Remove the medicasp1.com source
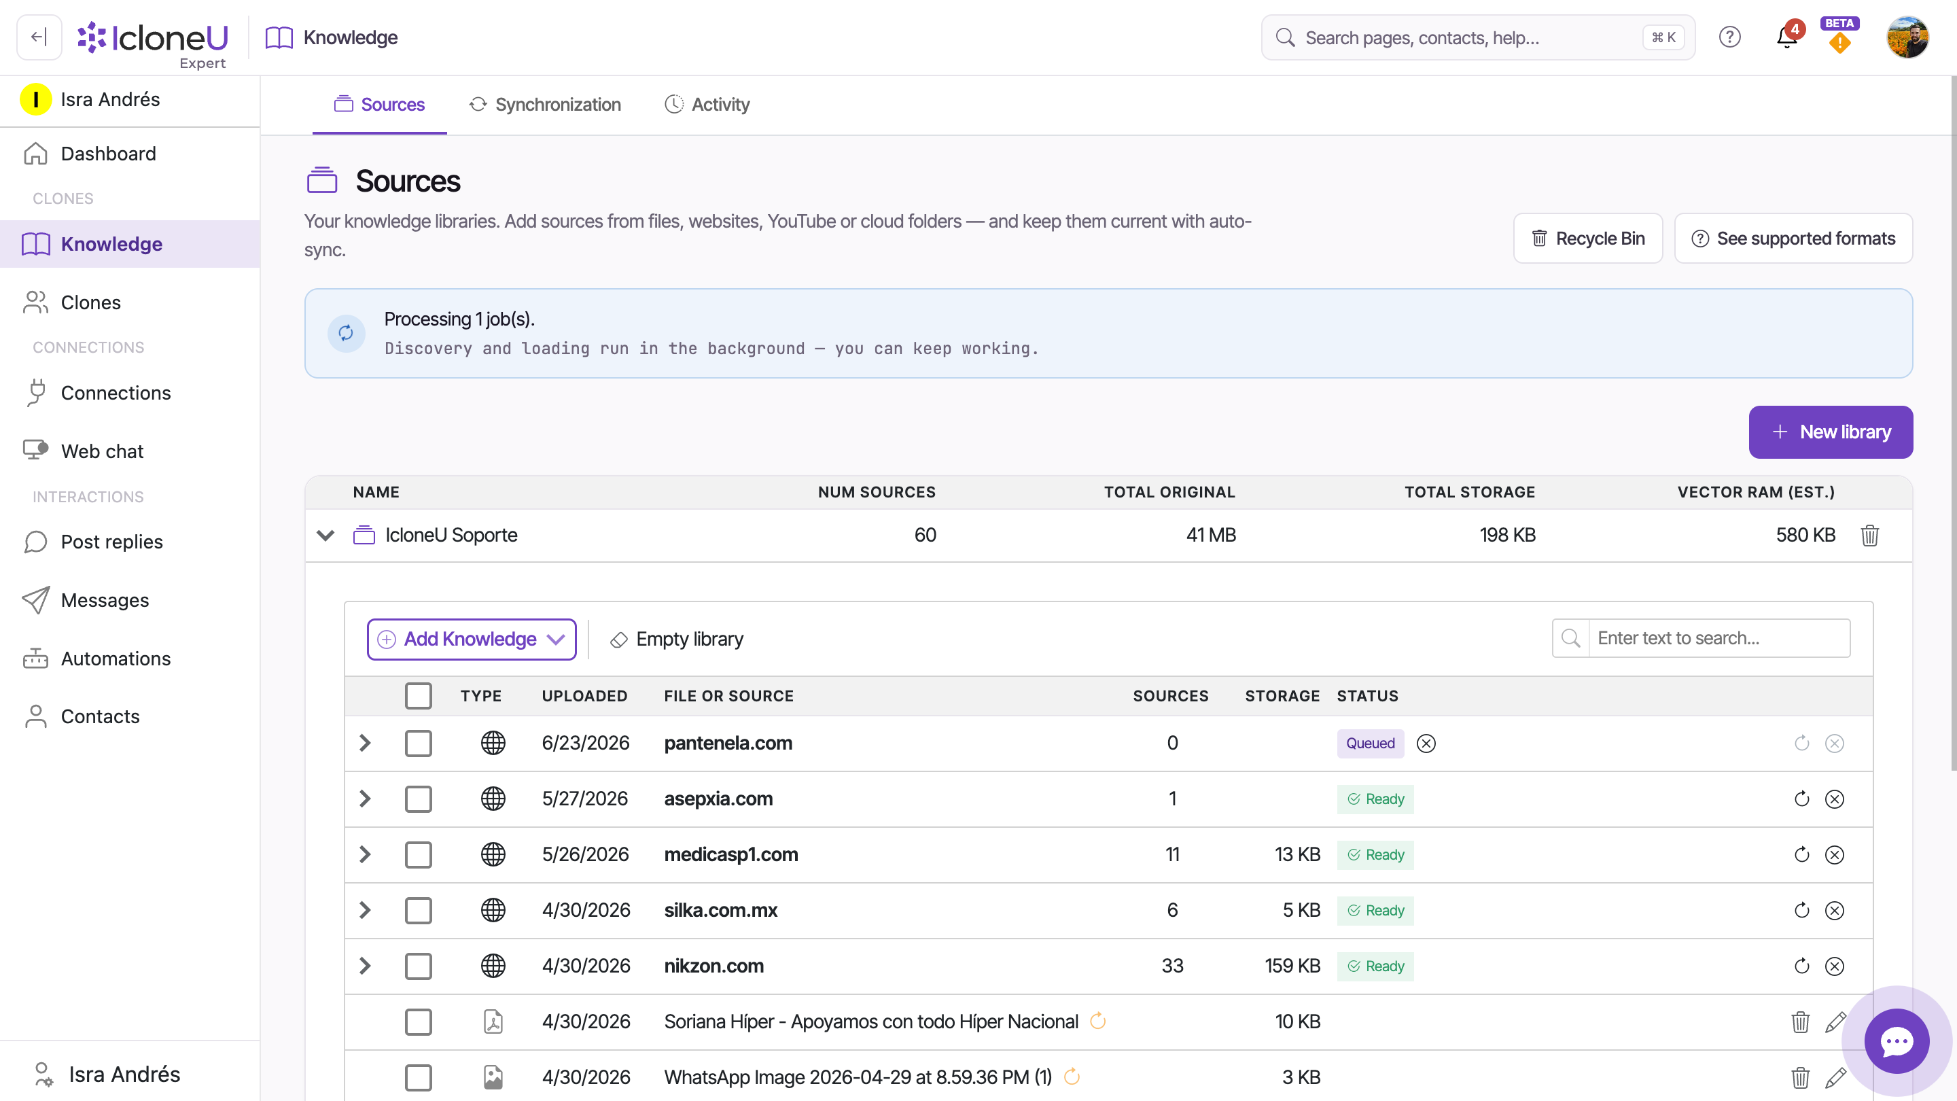This screenshot has width=1957, height=1101. [x=1834, y=855]
